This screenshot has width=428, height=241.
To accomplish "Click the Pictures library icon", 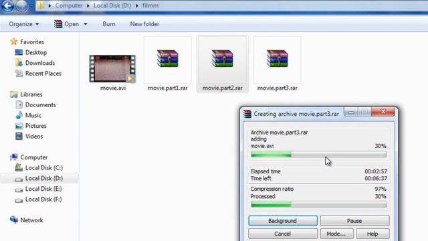I will 19,126.
